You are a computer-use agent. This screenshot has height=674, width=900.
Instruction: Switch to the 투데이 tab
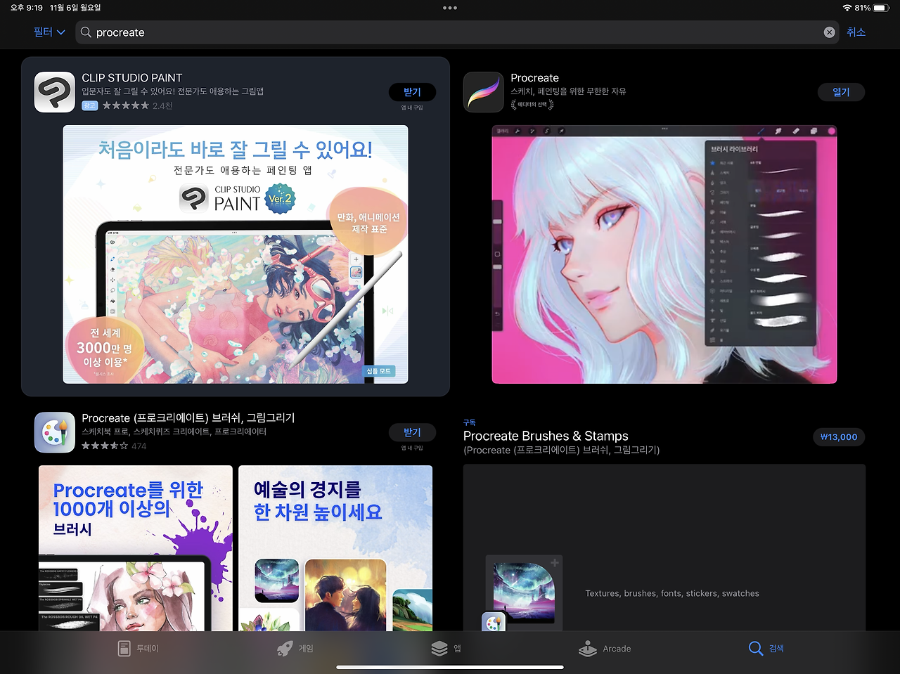coord(139,648)
